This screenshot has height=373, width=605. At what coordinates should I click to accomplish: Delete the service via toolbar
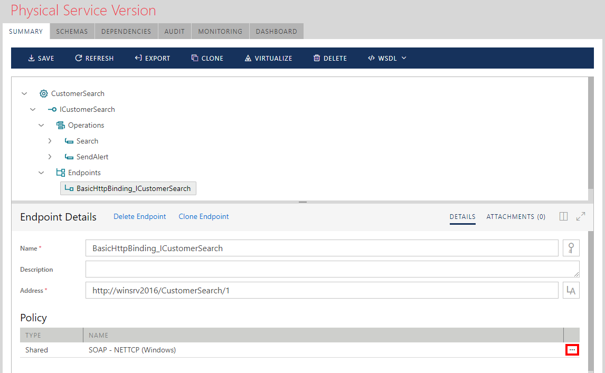(330, 58)
